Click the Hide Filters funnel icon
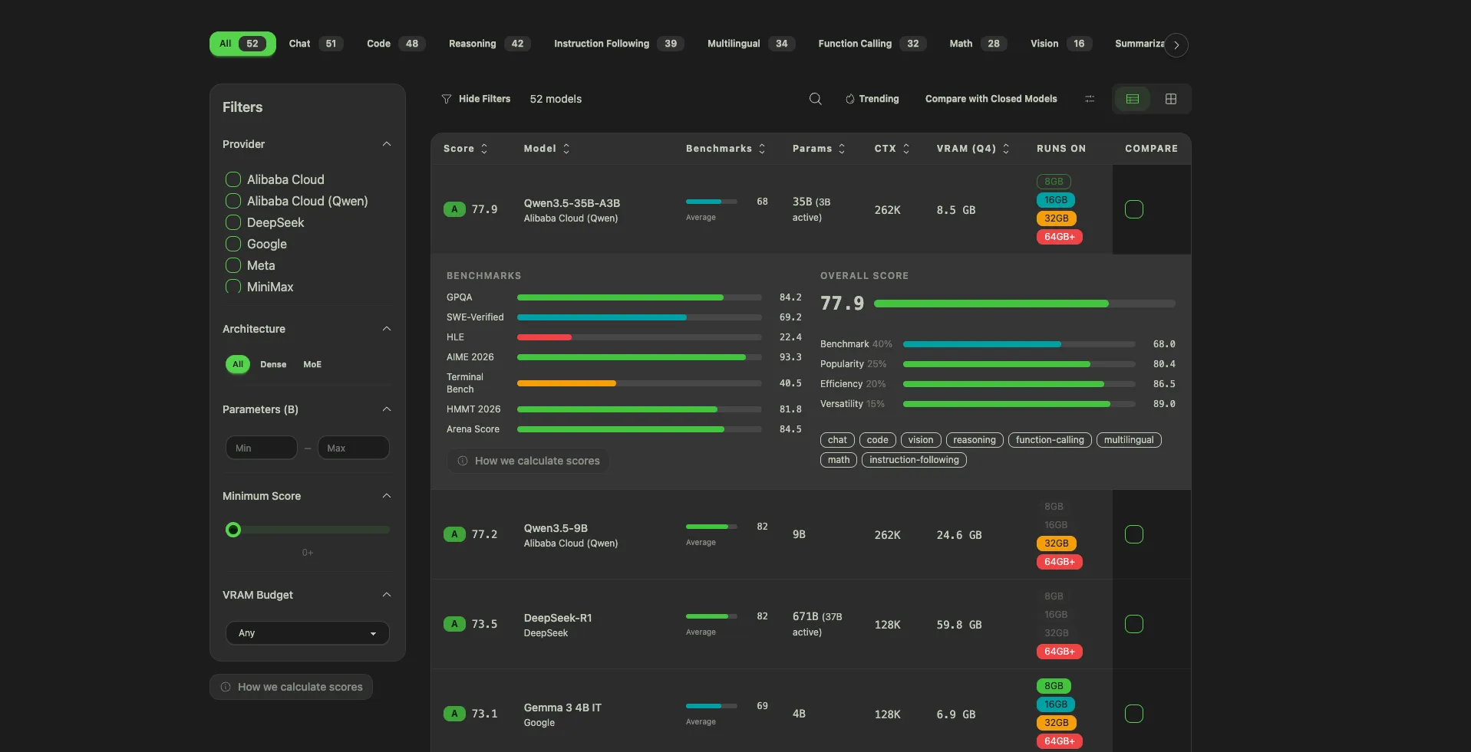This screenshot has height=752, width=1471. pos(447,99)
